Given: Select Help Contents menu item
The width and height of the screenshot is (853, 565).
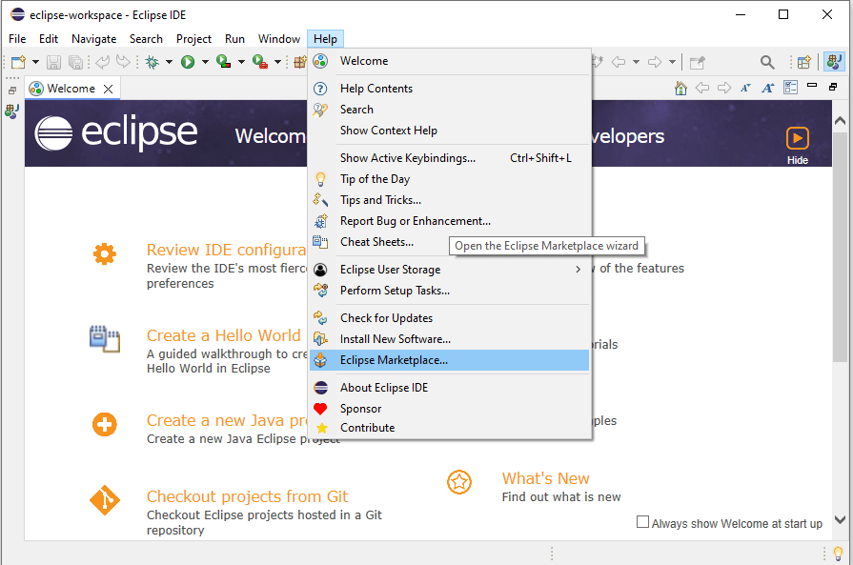Looking at the screenshot, I should pos(449,88).
